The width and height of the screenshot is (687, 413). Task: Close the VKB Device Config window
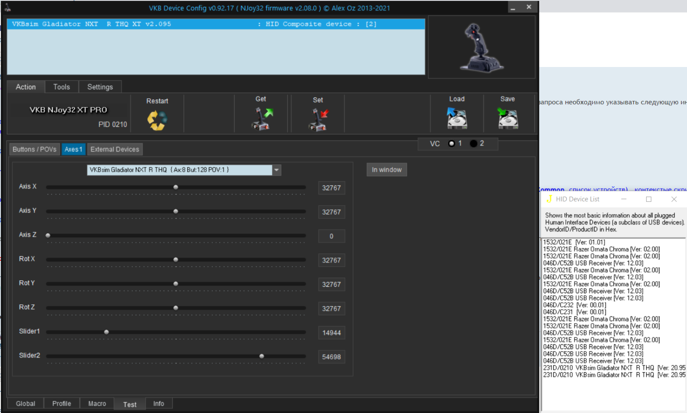[529, 7]
